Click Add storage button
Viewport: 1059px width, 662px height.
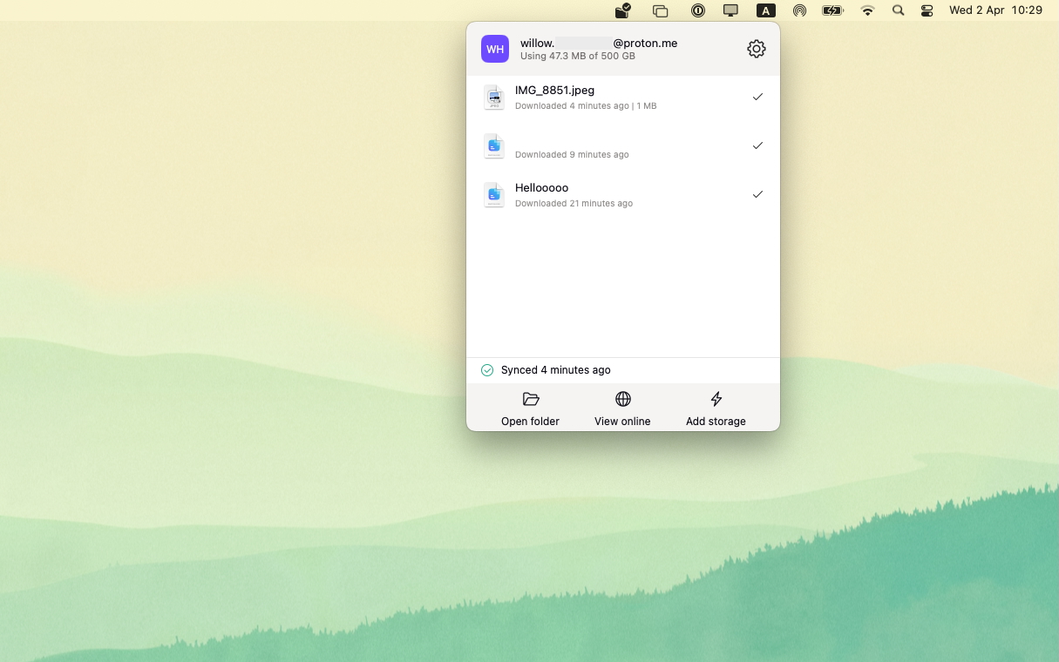click(x=716, y=408)
